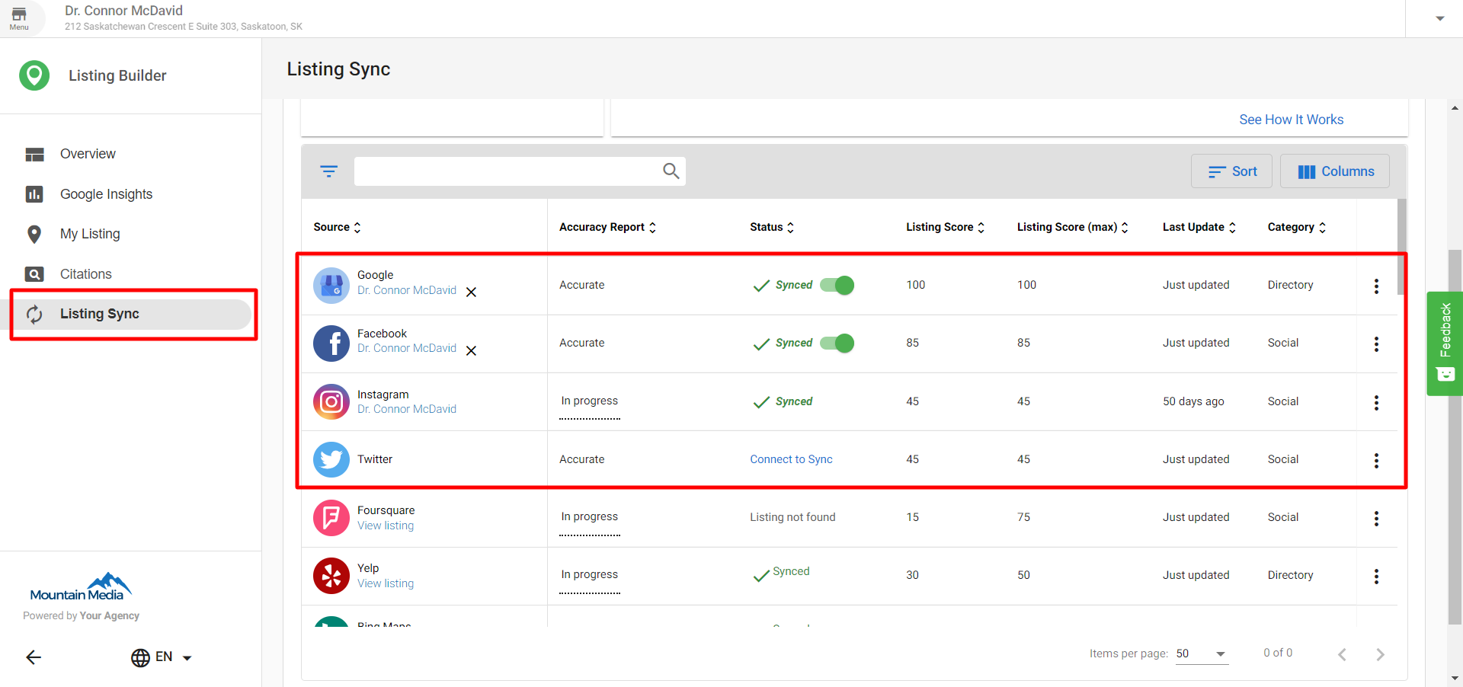Click the globe language icon

click(140, 657)
